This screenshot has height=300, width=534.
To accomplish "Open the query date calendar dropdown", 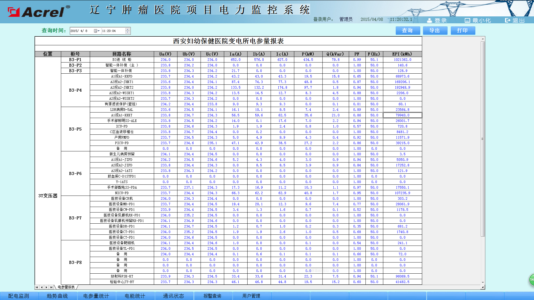I will pyautogui.click(x=97, y=31).
